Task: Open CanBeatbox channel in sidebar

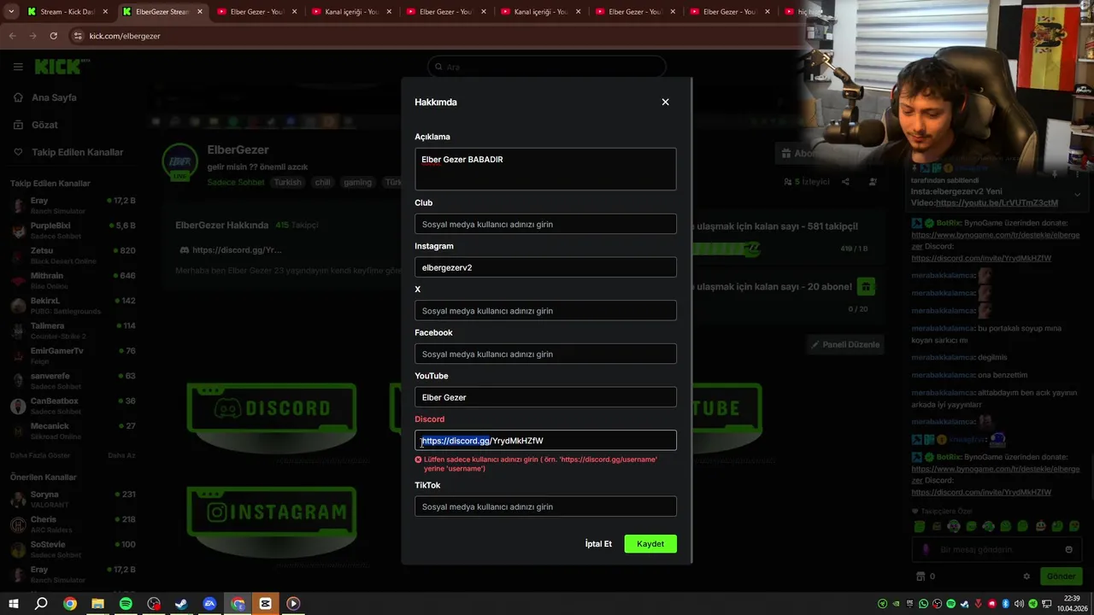Action: 73,405
